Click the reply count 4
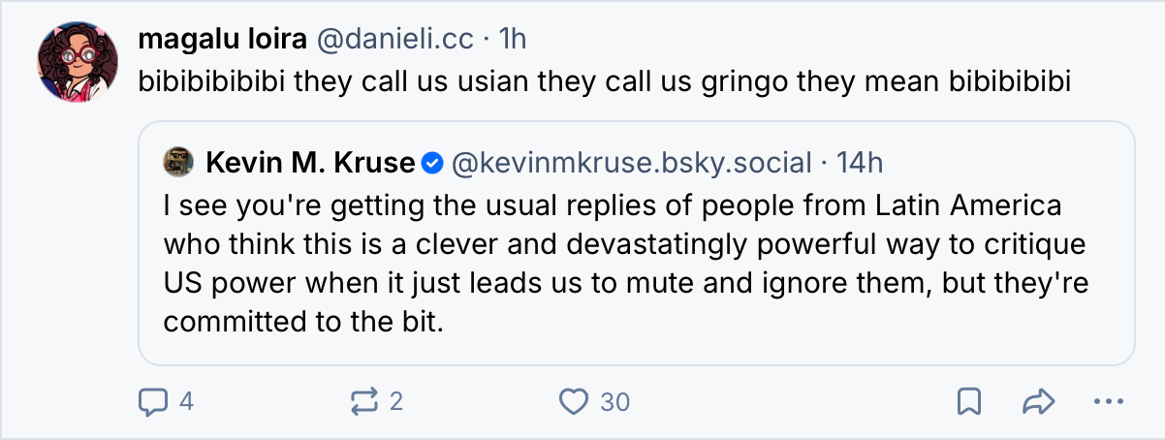The height and width of the screenshot is (440, 1165). [186, 401]
